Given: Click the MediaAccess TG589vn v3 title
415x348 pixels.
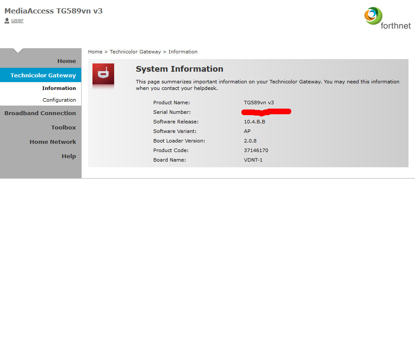Looking at the screenshot, I should coord(53,11).
